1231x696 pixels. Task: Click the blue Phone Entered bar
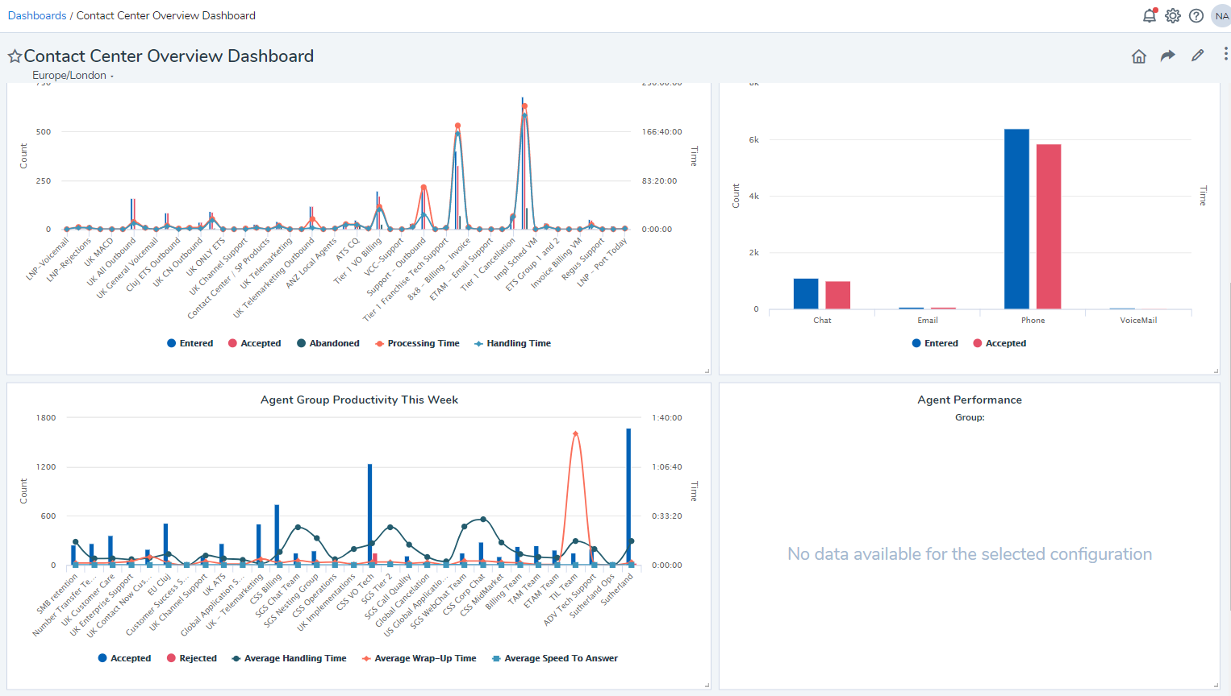pyautogui.click(x=1016, y=219)
